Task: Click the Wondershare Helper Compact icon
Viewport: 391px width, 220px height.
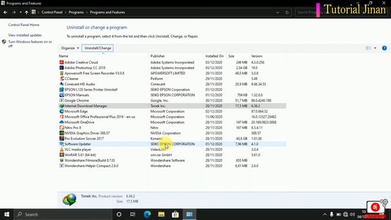Action: point(62,166)
